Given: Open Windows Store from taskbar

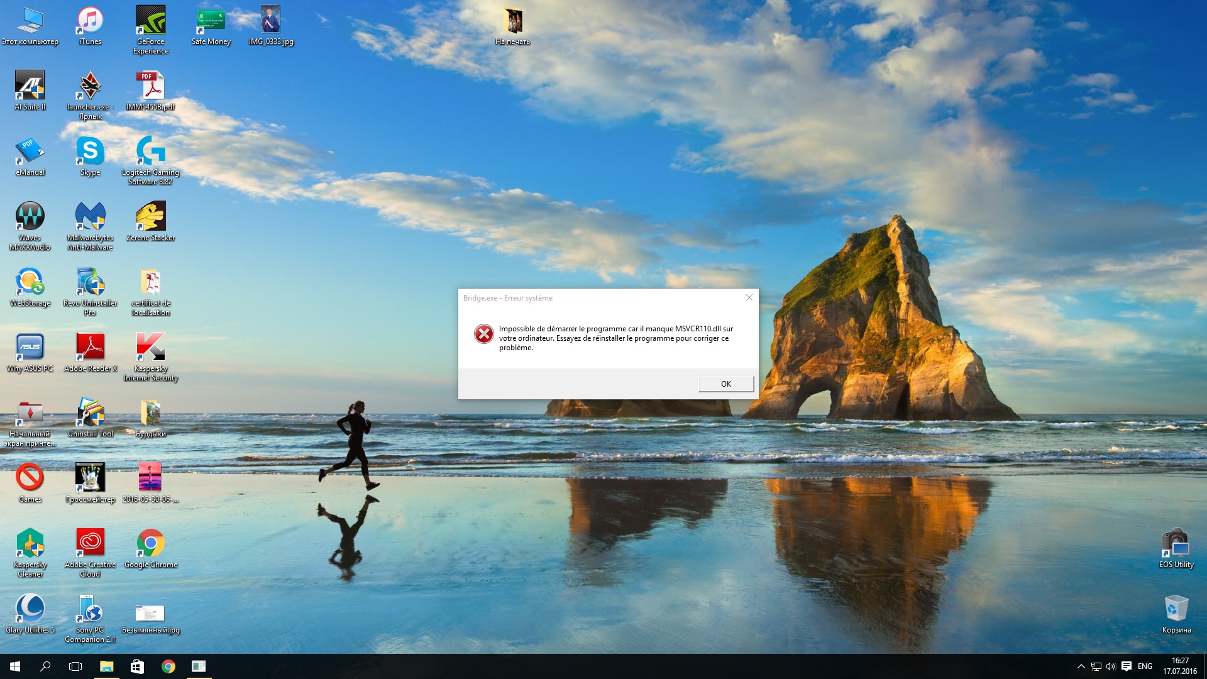Looking at the screenshot, I should pos(137,666).
